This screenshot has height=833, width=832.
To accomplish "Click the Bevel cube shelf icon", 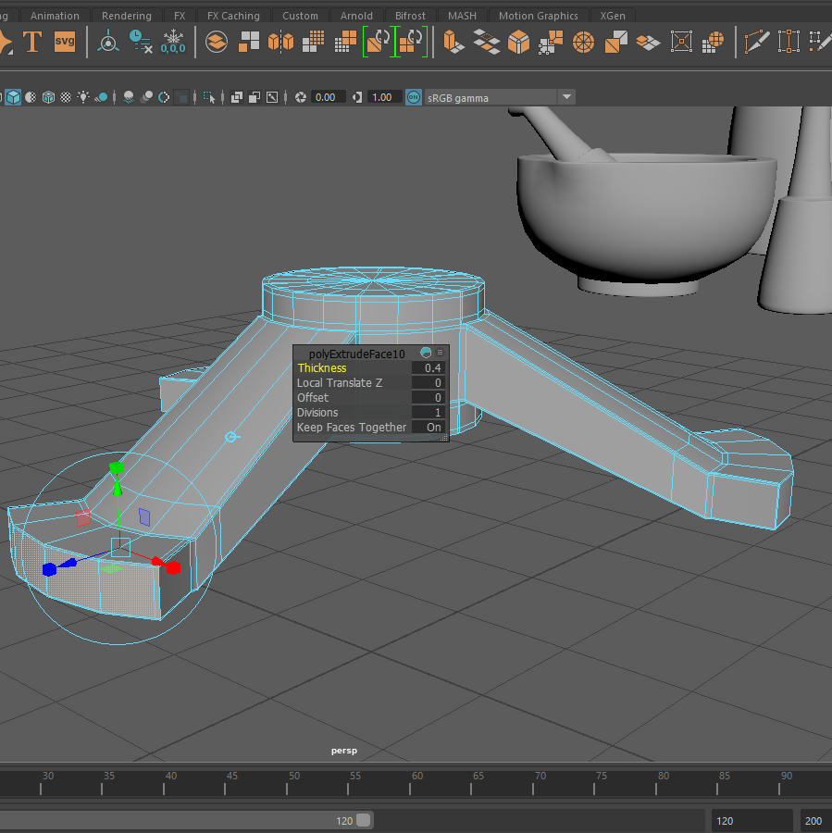I will pyautogui.click(x=518, y=42).
